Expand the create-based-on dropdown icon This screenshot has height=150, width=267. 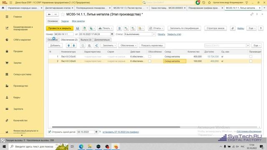(x=92, y=28)
